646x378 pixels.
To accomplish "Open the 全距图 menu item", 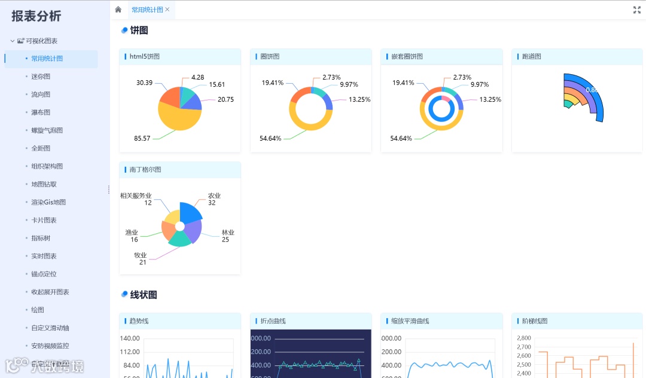I will coord(41,148).
